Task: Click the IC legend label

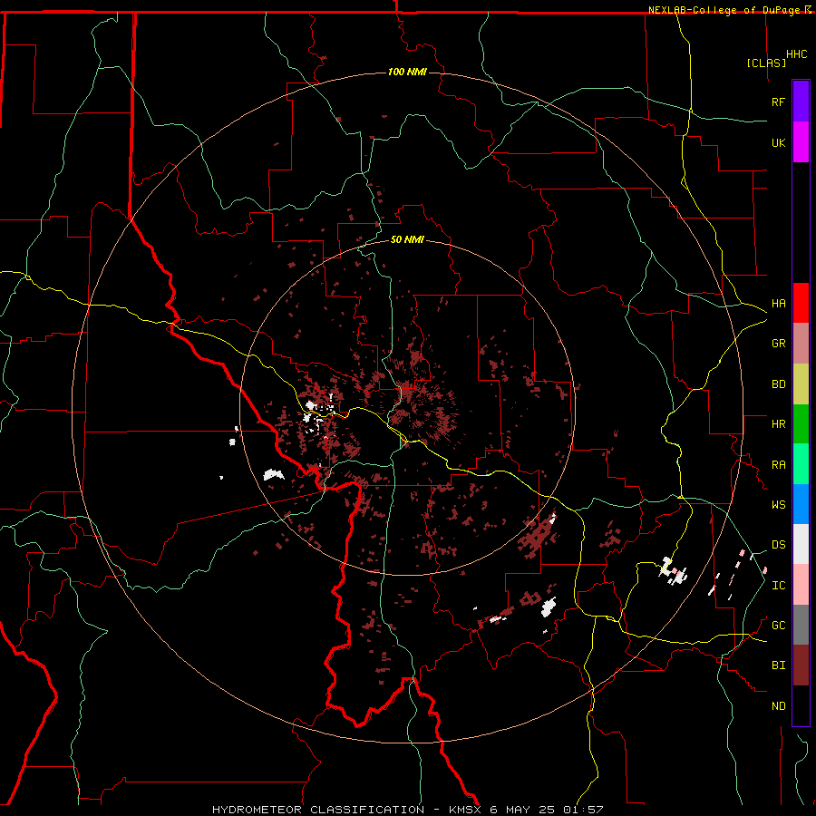Action: click(x=778, y=585)
